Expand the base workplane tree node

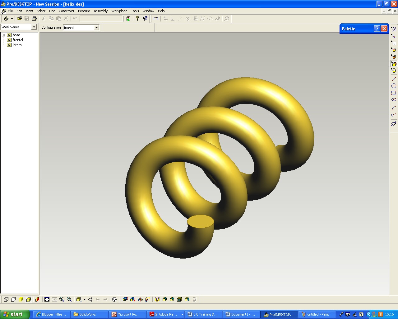click(x=3, y=35)
